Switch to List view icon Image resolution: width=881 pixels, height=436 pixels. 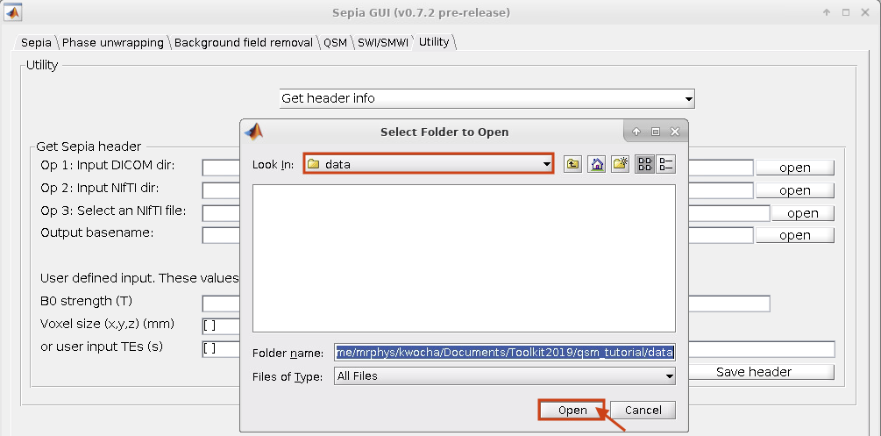tap(645, 164)
